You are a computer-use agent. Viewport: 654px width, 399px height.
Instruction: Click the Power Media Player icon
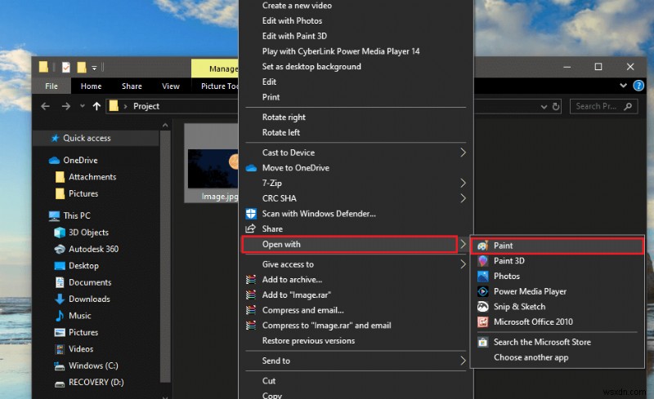pyautogui.click(x=482, y=291)
